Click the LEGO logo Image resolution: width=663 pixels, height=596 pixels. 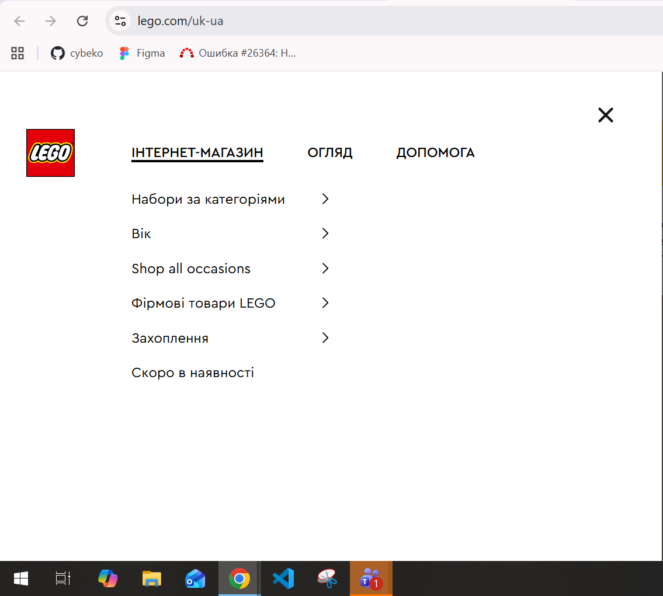[50, 153]
